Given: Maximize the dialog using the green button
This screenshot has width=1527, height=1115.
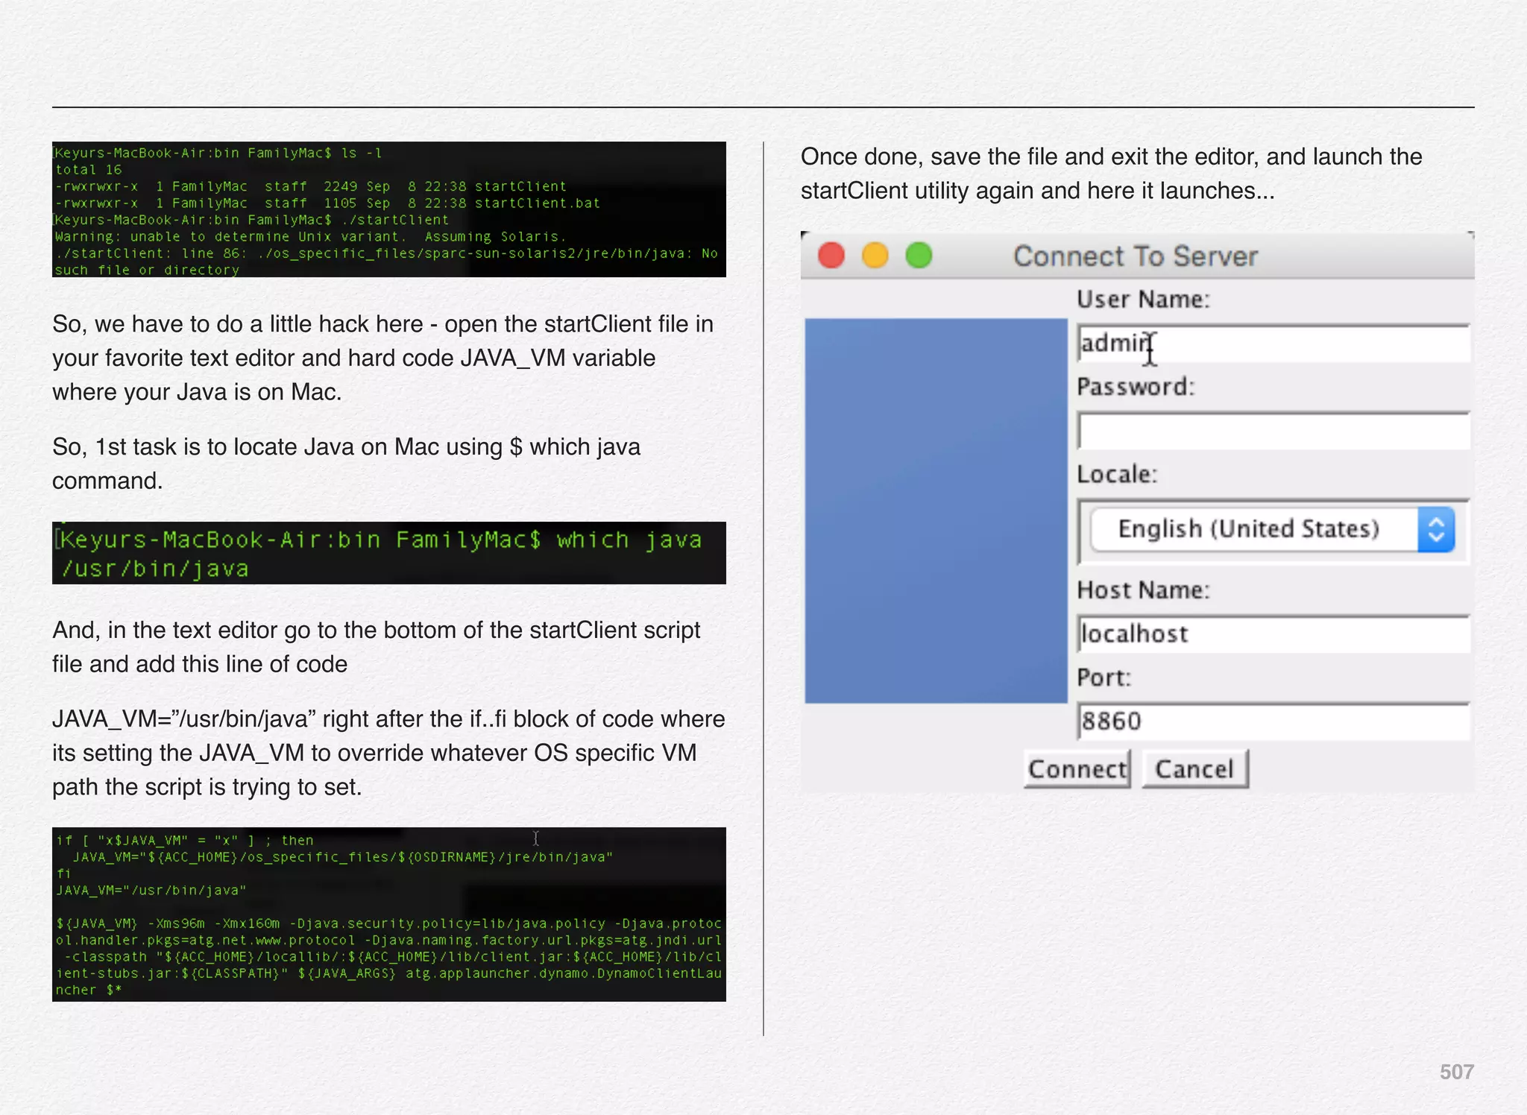Looking at the screenshot, I should [x=919, y=256].
